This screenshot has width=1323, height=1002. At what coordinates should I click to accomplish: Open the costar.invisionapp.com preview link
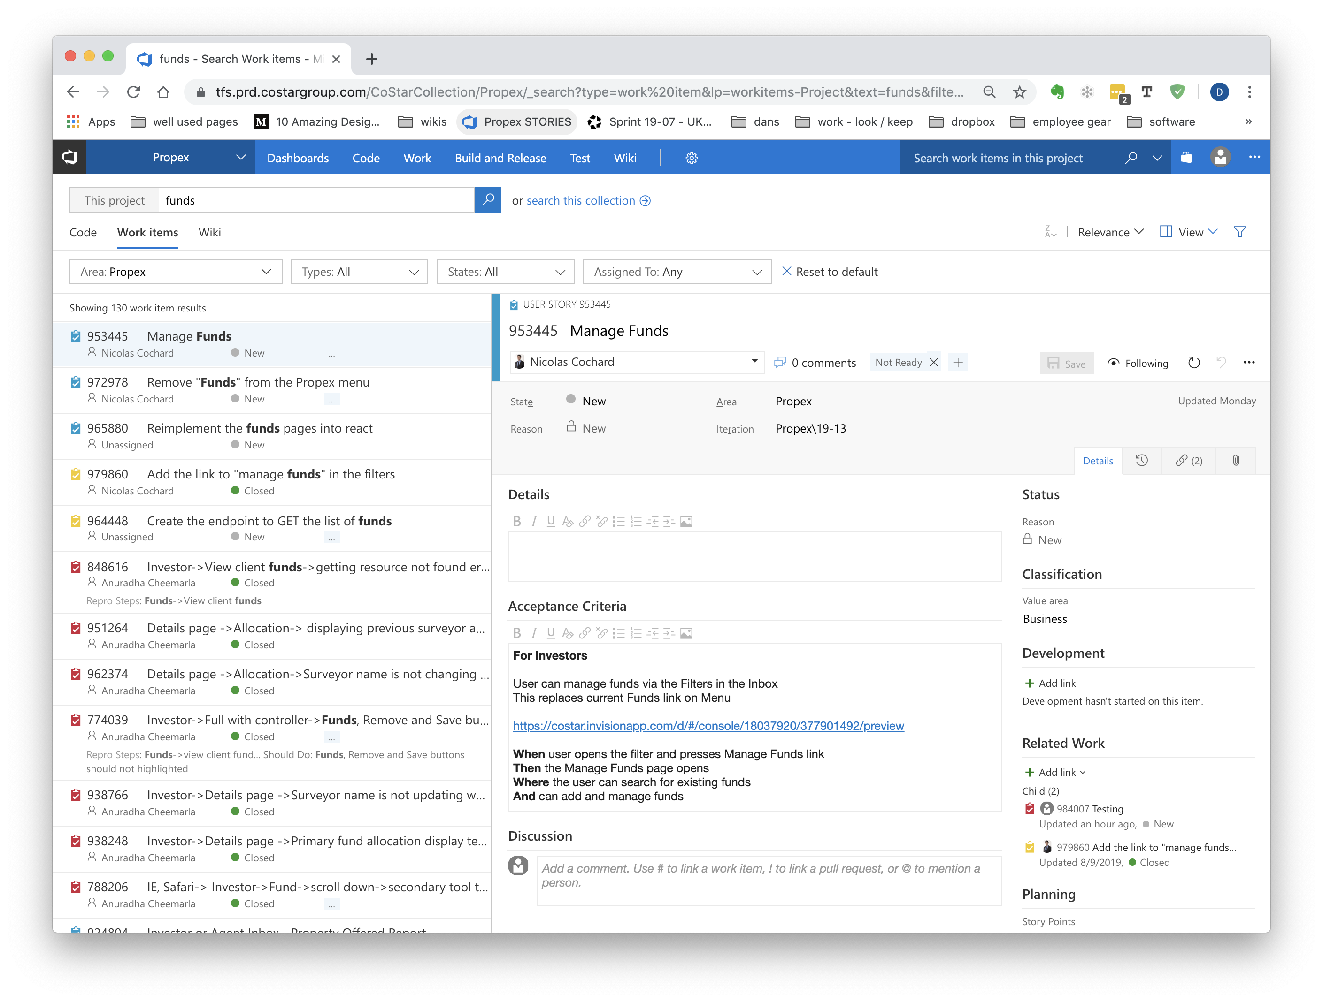pos(708,726)
